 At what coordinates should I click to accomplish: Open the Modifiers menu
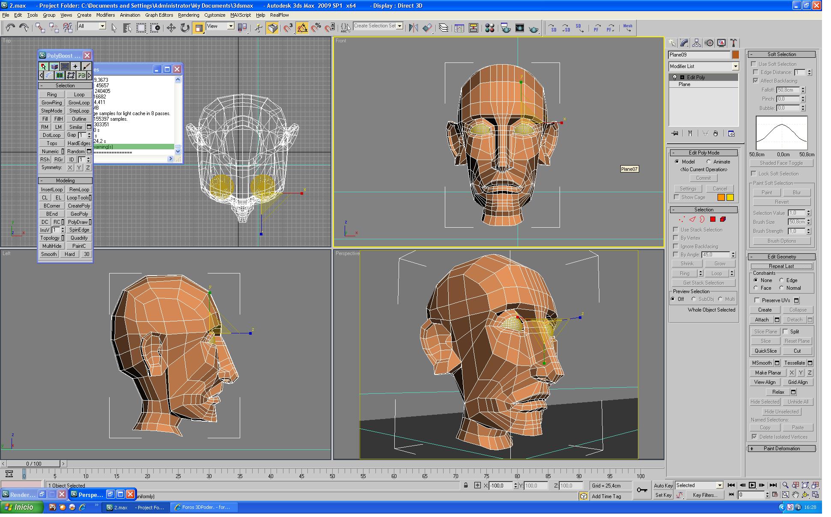point(105,15)
